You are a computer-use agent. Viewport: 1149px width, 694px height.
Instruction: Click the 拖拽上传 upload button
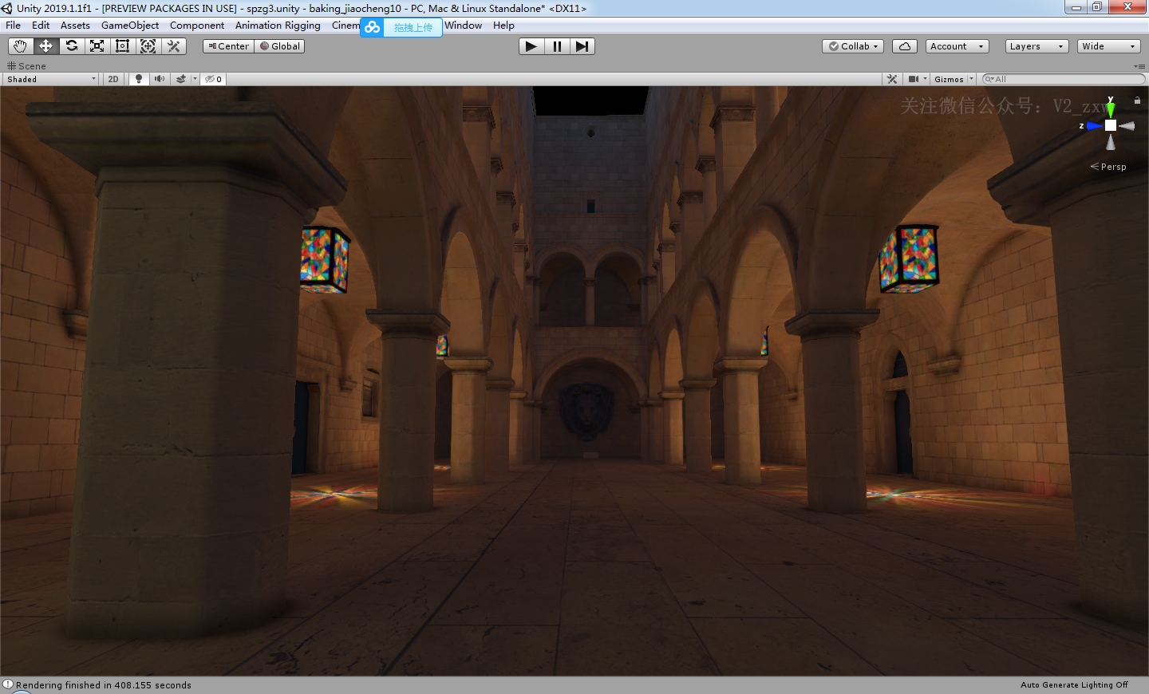click(x=413, y=27)
